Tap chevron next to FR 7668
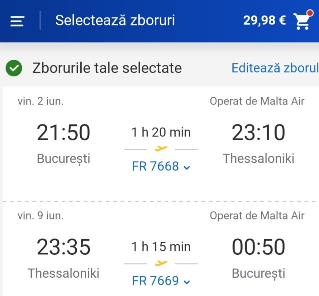 (187, 168)
